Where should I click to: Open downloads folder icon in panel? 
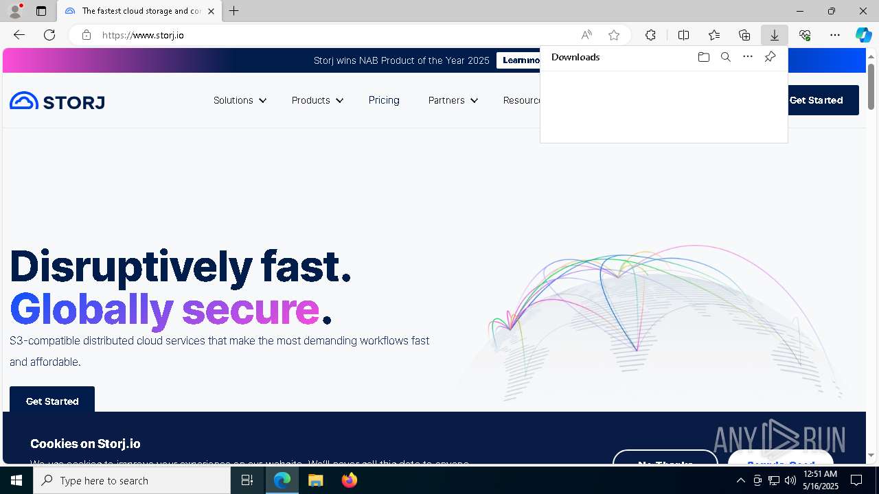point(703,57)
